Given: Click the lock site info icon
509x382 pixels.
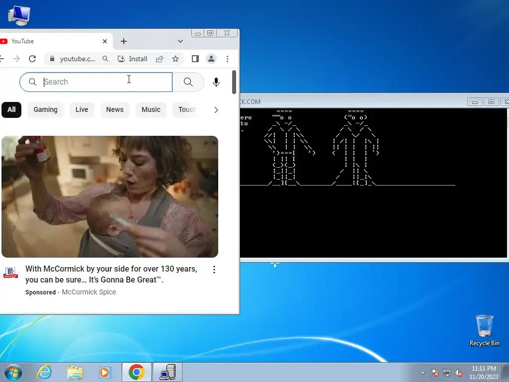Looking at the screenshot, I should (52, 59).
